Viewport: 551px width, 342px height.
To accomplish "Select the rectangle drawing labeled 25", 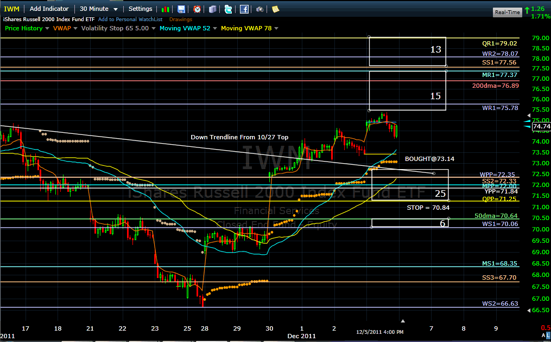I will [410, 185].
